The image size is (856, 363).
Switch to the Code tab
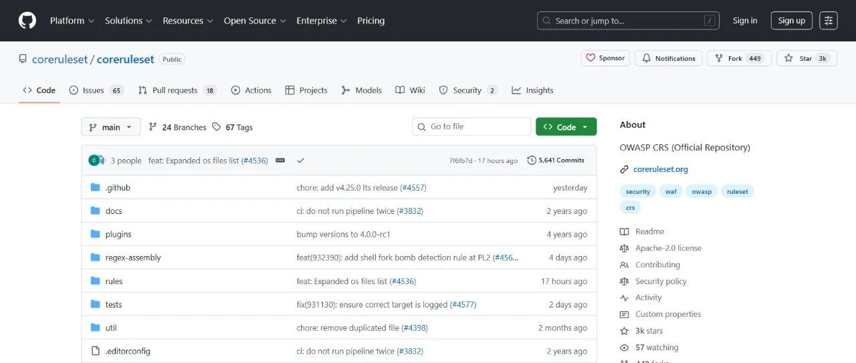point(39,90)
